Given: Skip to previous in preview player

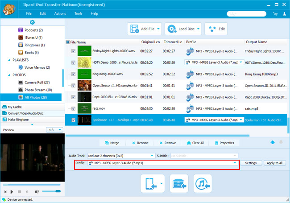Looking at the screenshot, I should [5, 192].
